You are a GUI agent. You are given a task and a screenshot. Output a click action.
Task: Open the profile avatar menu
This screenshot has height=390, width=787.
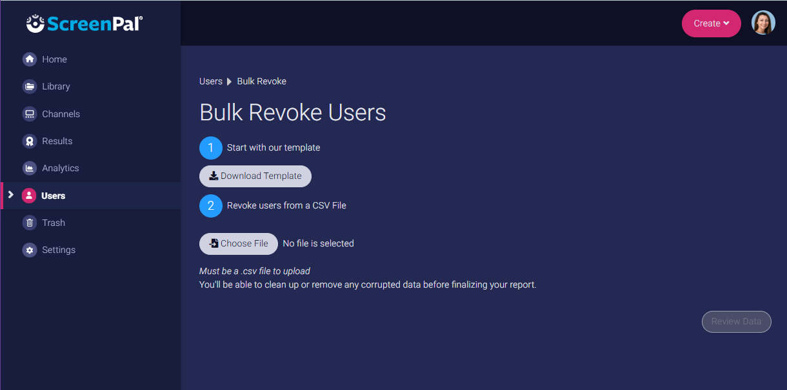(763, 23)
